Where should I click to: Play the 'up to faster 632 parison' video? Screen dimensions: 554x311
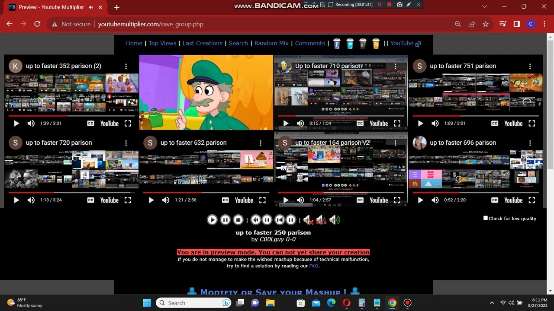coord(151,200)
